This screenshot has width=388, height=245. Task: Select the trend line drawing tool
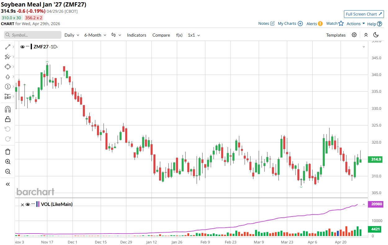pos(8,47)
